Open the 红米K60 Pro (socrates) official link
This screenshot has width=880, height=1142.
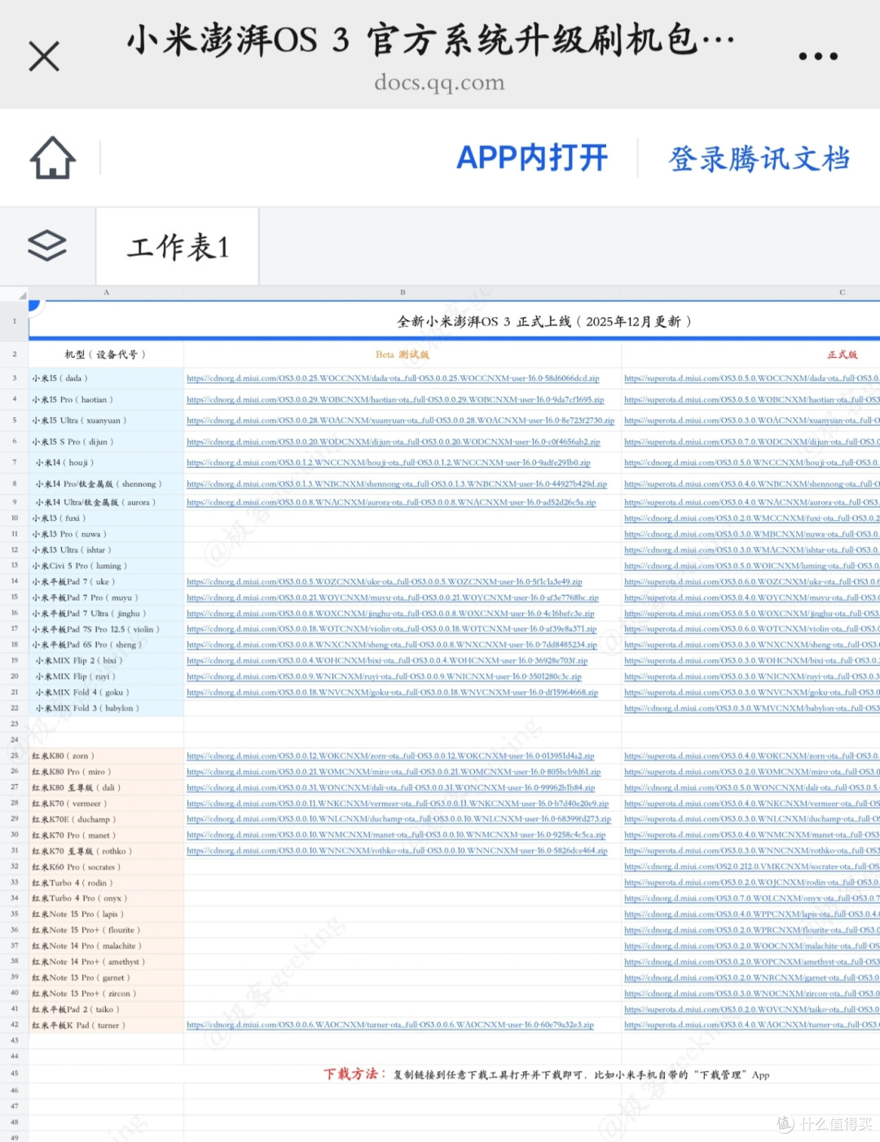tap(751, 867)
